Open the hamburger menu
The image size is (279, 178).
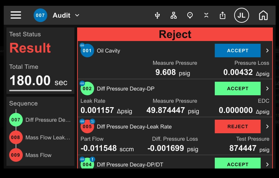16,15
